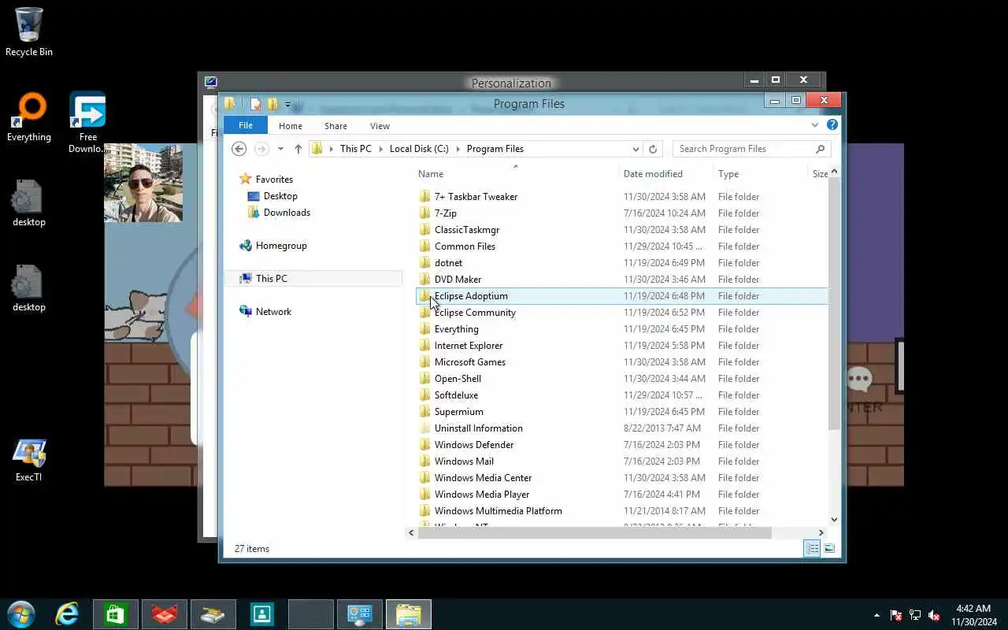Switch to Details view icon in status bar
This screenshot has width=1008, height=630.
pos(812,549)
